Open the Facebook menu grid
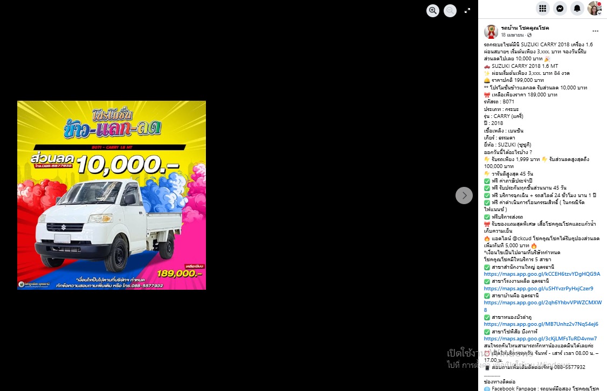 click(543, 8)
